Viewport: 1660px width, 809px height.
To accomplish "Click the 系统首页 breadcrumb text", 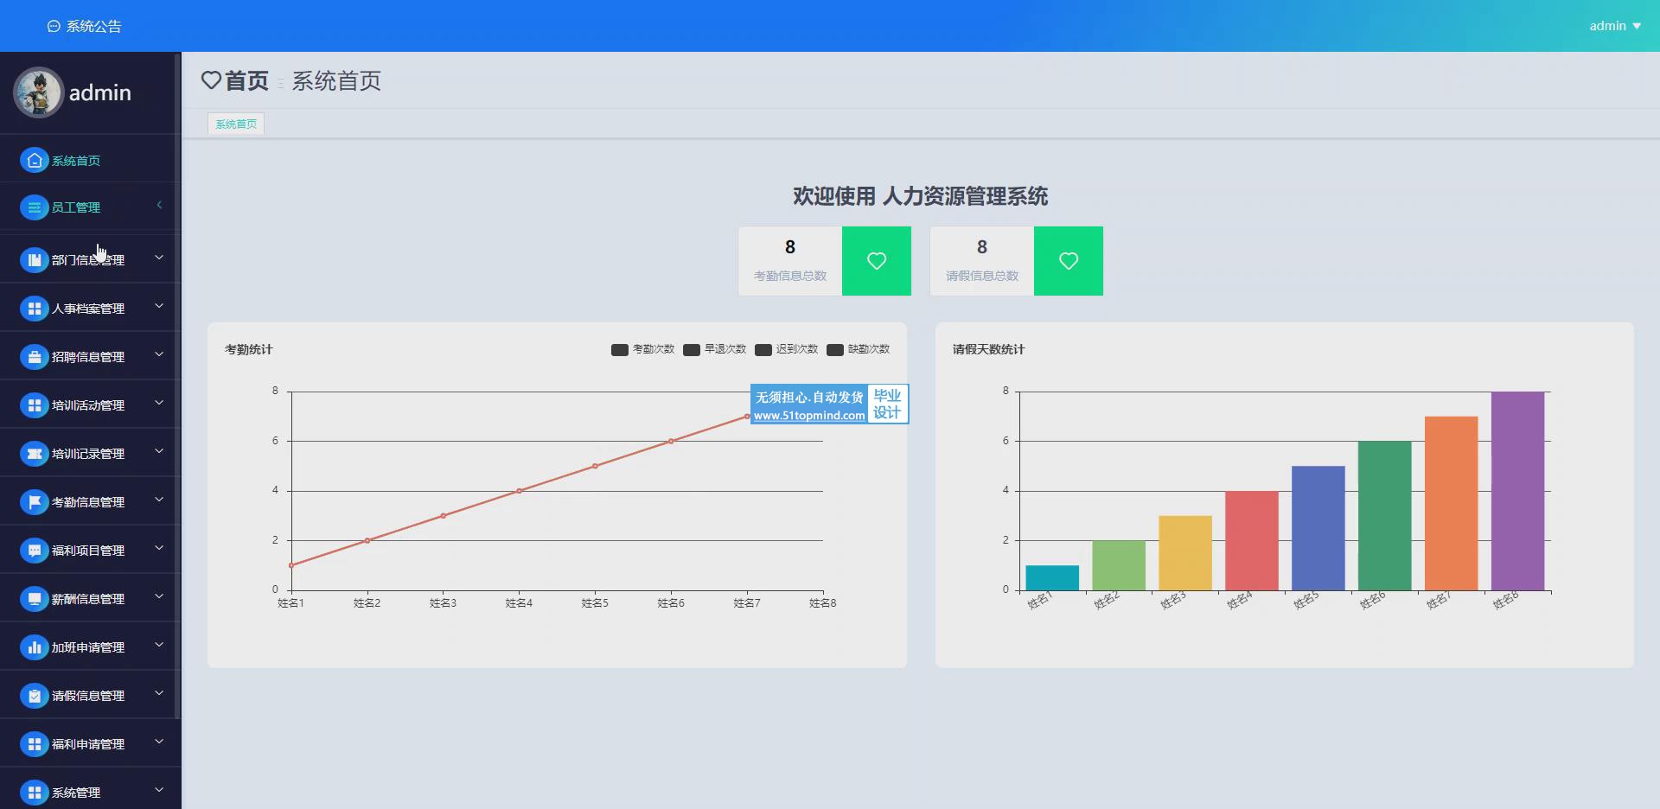I will [336, 81].
